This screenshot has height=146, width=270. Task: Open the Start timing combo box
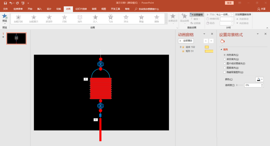[x=225, y=15]
